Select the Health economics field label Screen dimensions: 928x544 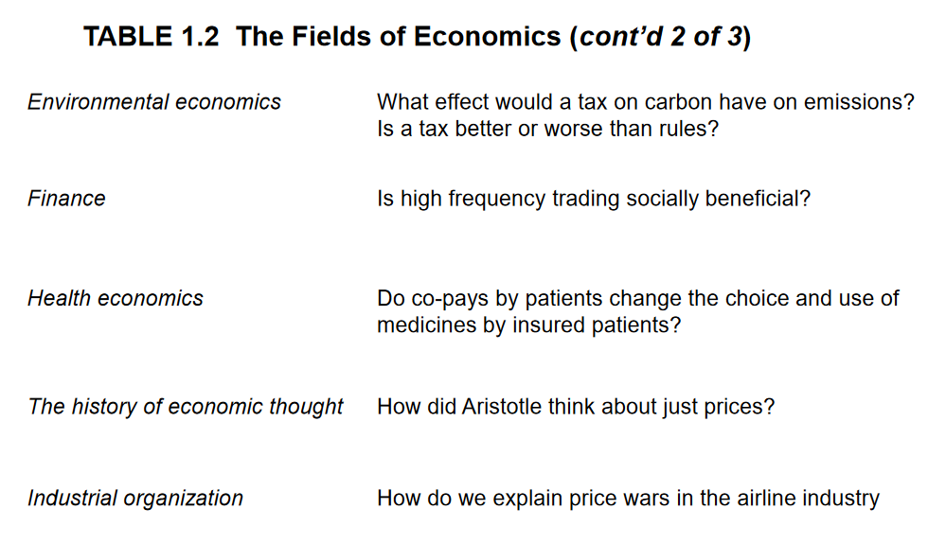pos(116,299)
